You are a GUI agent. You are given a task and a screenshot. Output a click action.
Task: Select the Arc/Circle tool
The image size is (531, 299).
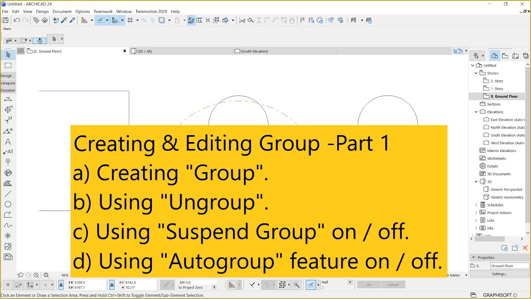[x=8, y=204]
